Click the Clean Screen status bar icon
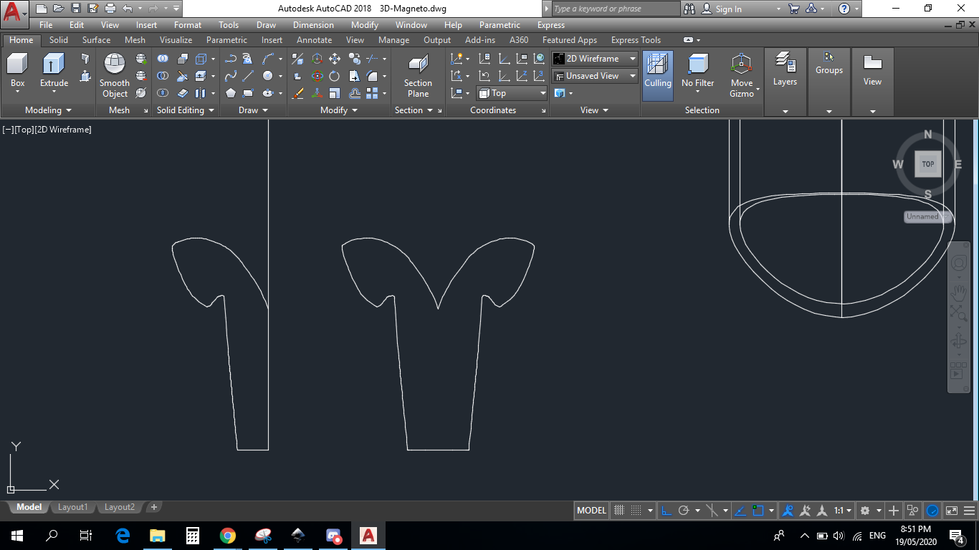The width and height of the screenshot is (979, 550). [x=952, y=511]
